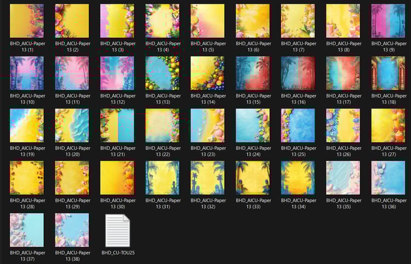Select the BHD_AICU-Paper 13 (11) thumbnail
411x264 pixels.
pos(72,73)
